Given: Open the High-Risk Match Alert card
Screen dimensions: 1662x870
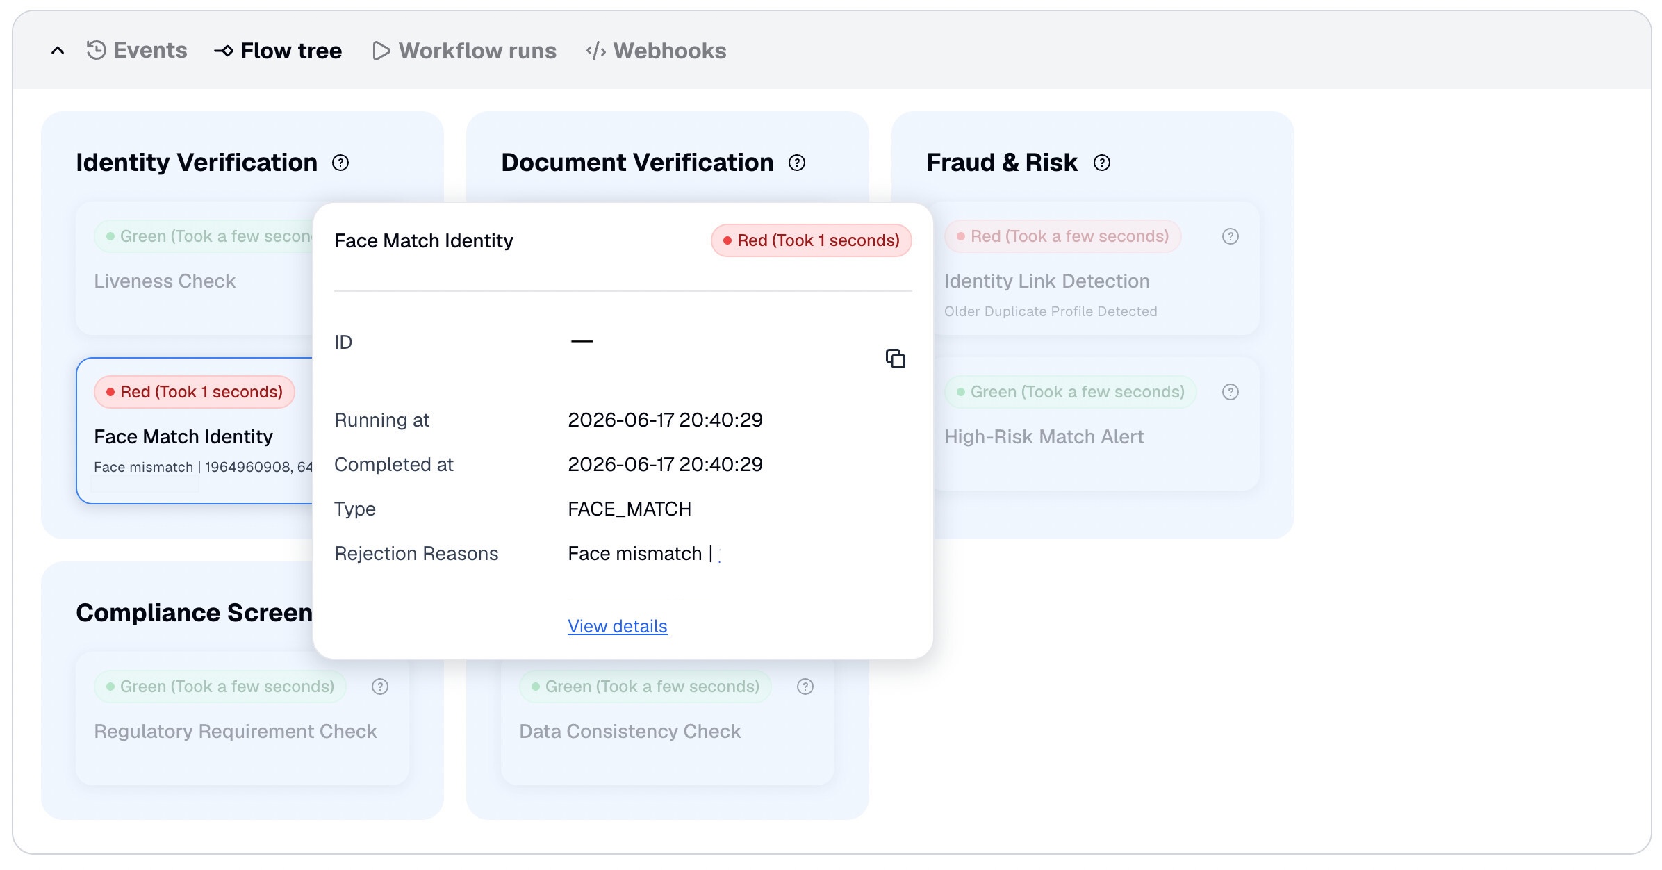Looking at the screenshot, I should [1096, 424].
